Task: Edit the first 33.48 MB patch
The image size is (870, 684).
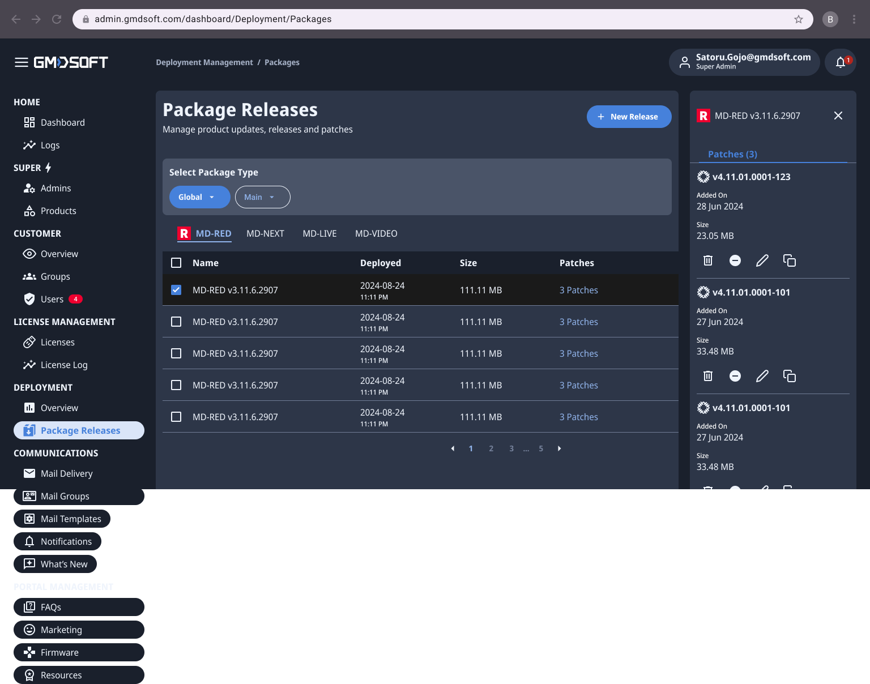Action: (762, 376)
